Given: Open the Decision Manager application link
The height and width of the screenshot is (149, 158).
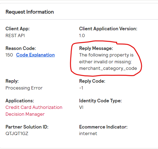Looking at the screenshot, I should coord(25,114).
